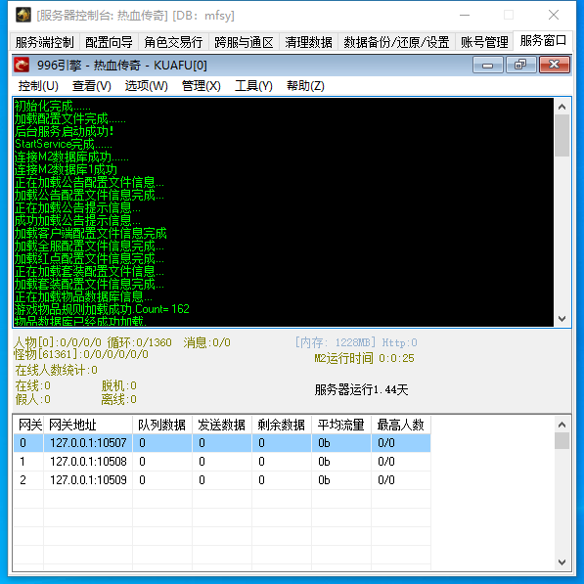Select gateway row 127.0.0.1:10508
The height and width of the screenshot is (584, 584).
tap(222, 462)
